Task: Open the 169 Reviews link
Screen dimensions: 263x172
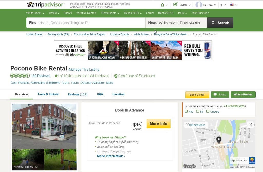Action: 40,76
